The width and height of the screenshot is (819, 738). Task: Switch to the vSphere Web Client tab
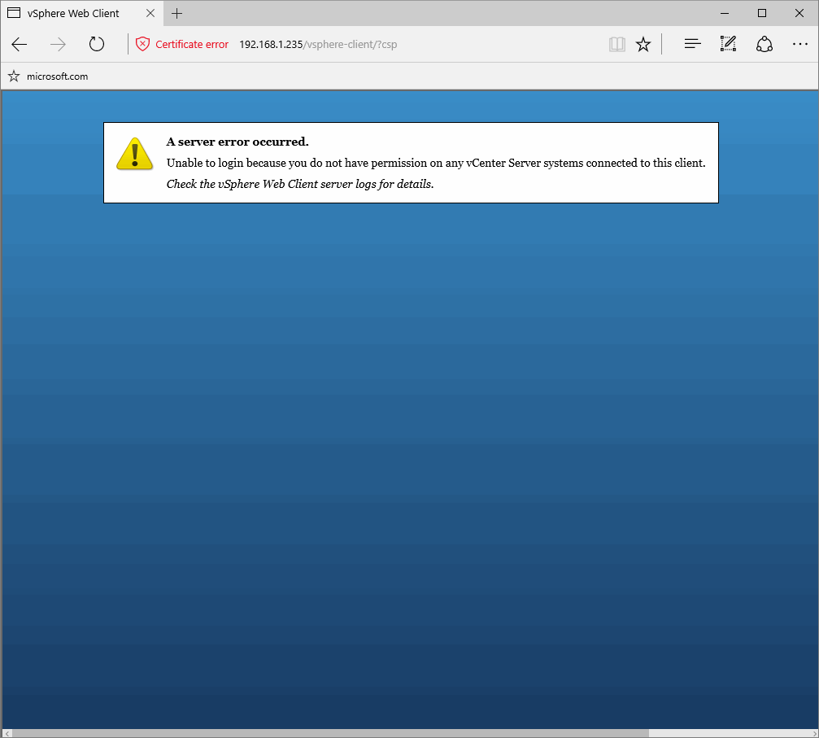73,13
